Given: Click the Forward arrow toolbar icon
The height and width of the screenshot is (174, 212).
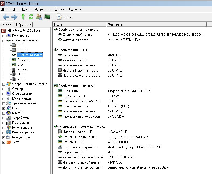Looking at the screenshot, I should tap(14, 17).
